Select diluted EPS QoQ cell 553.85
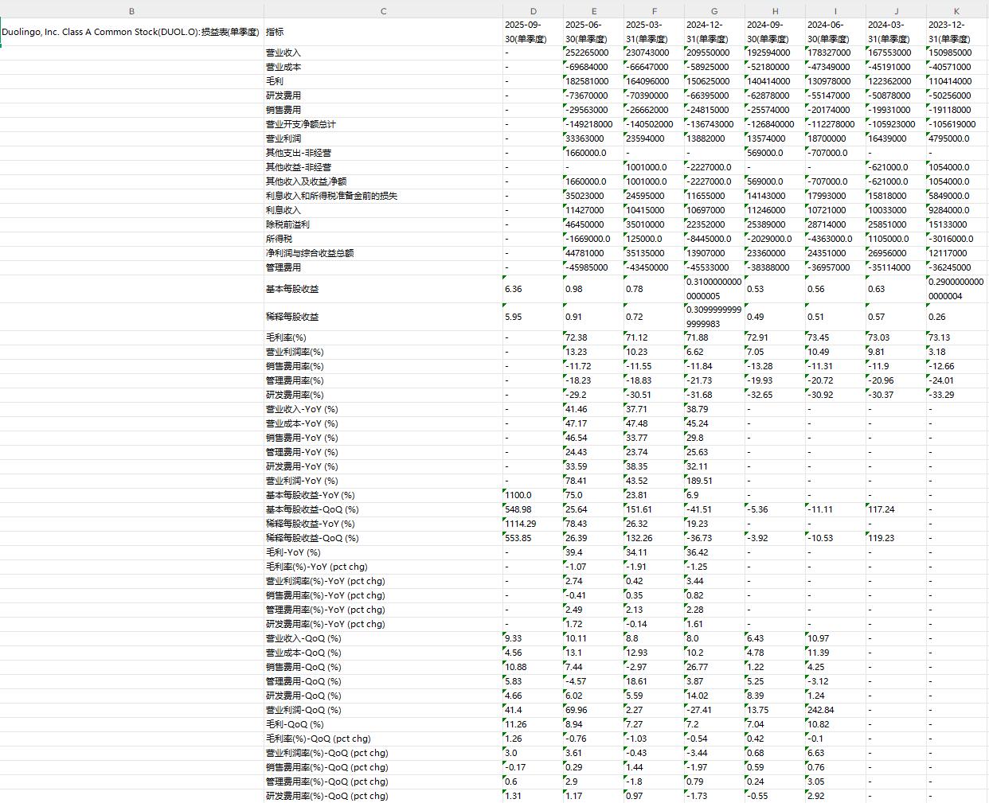The width and height of the screenshot is (989, 803). click(533, 538)
